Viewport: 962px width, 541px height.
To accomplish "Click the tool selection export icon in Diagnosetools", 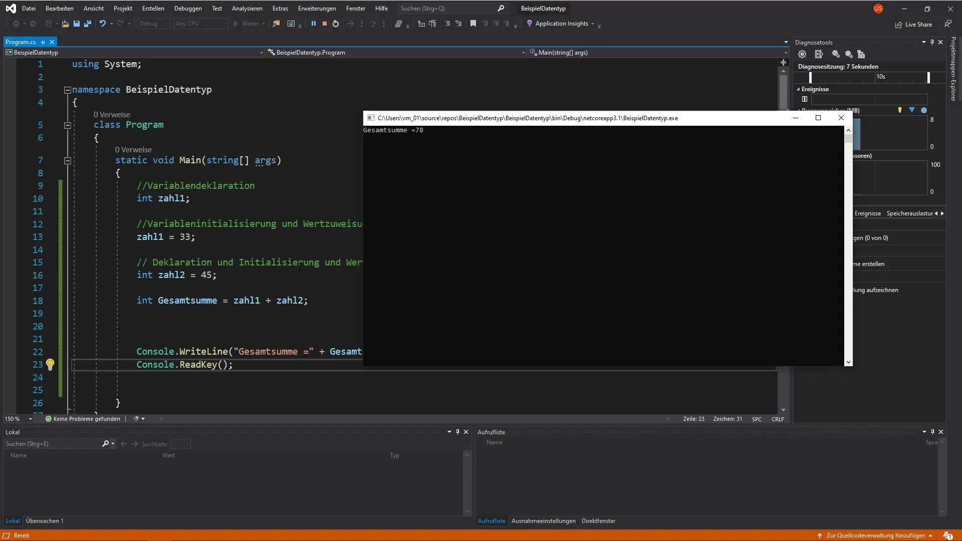I will (x=819, y=54).
